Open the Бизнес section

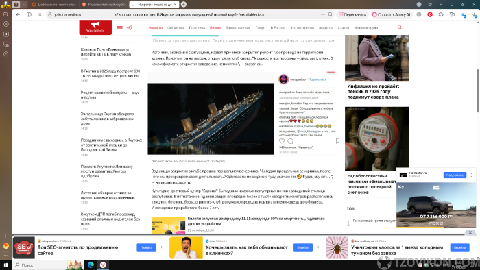pos(215,28)
